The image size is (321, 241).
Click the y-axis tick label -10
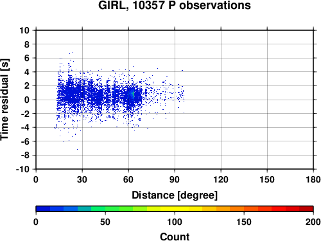22,169
